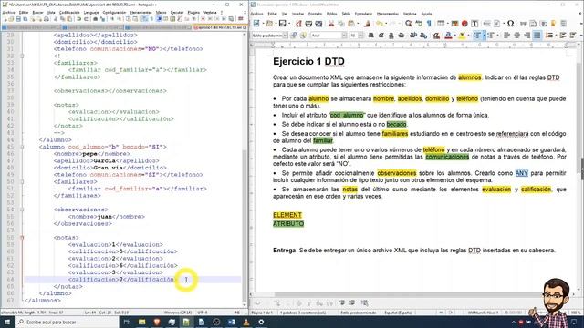584x328 pixels.
Task: Open VLC from taskbar
Action: click(x=246, y=322)
